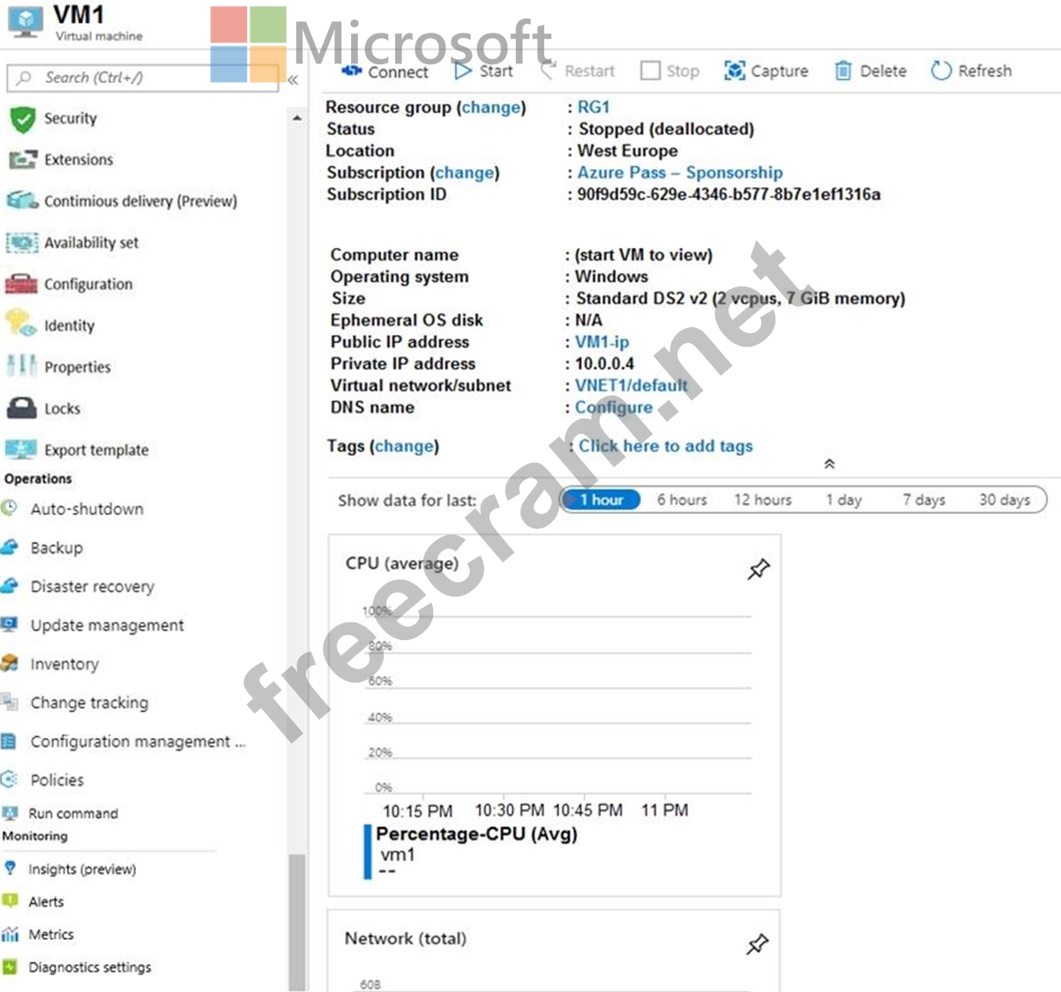The width and height of the screenshot is (1061, 992).
Task: Open the VNET1/default network link
Action: [631, 385]
